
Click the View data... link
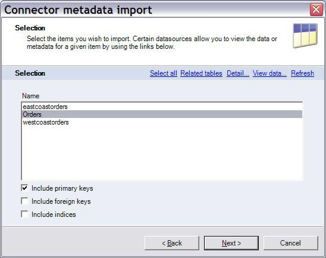tap(269, 73)
